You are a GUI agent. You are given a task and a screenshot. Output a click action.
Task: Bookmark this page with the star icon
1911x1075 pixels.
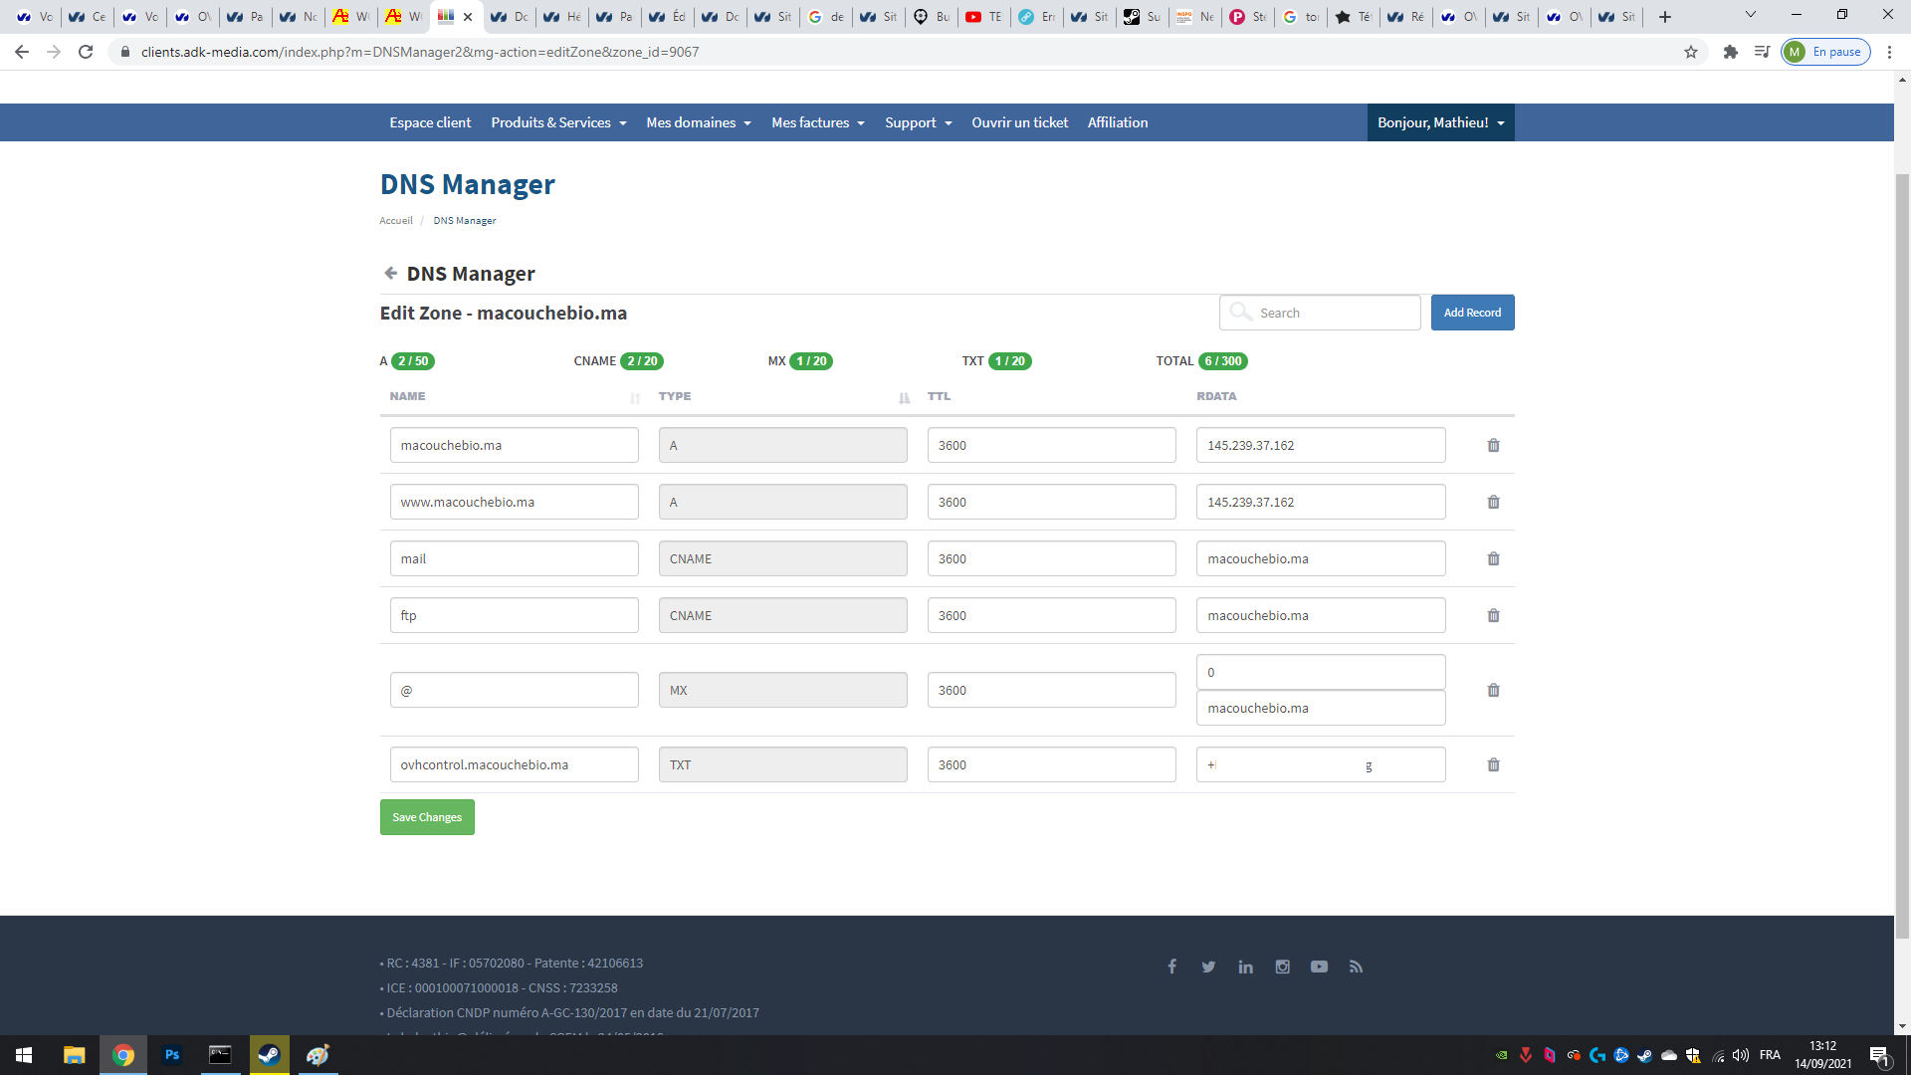click(x=1690, y=52)
